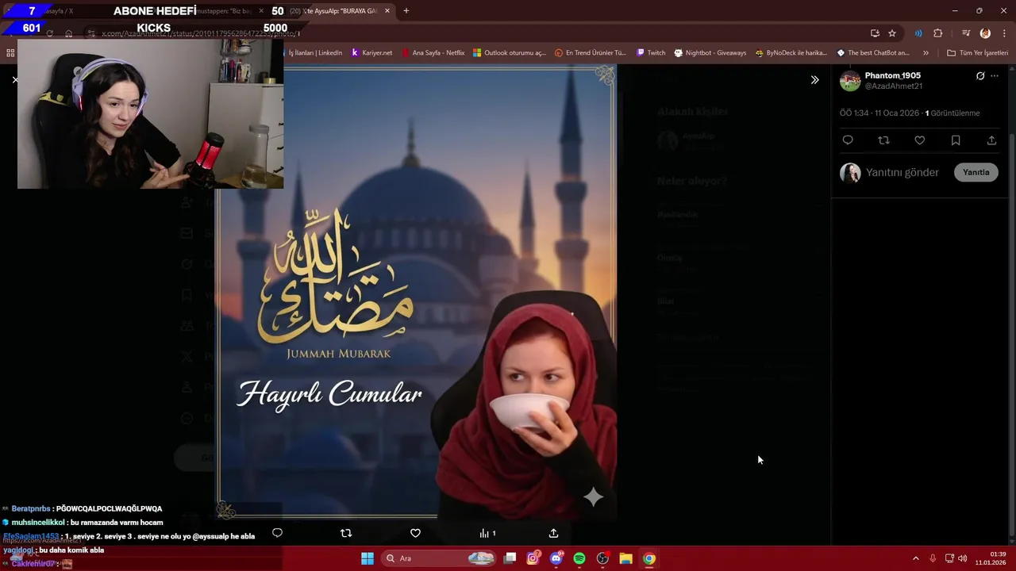View analytics icon below the photo
The height and width of the screenshot is (571, 1016).
pyautogui.click(x=487, y=533)
